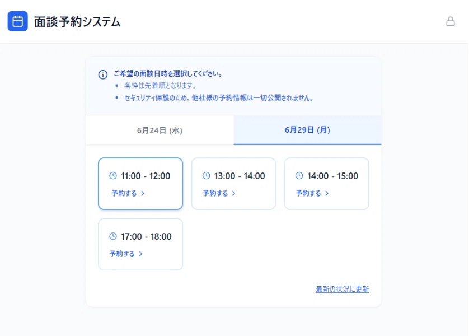Select the 6月29日 (月) tab

pyautogui.click(x=307, y=130)
